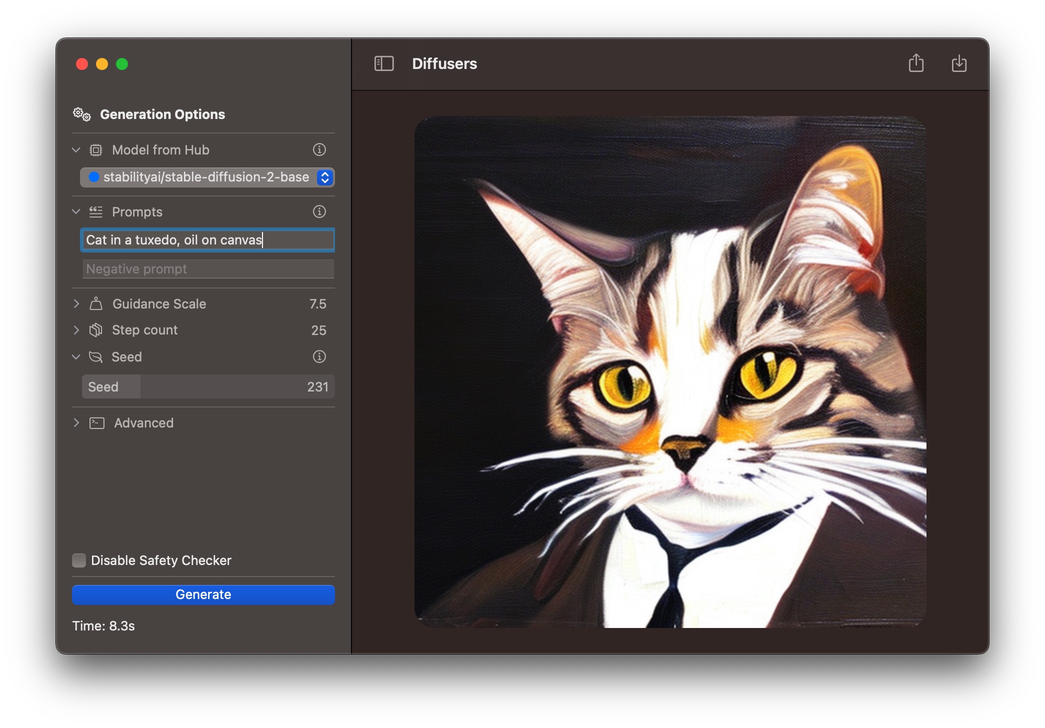Enable the Disable Safety Checker checkbox

pos(79,560)
